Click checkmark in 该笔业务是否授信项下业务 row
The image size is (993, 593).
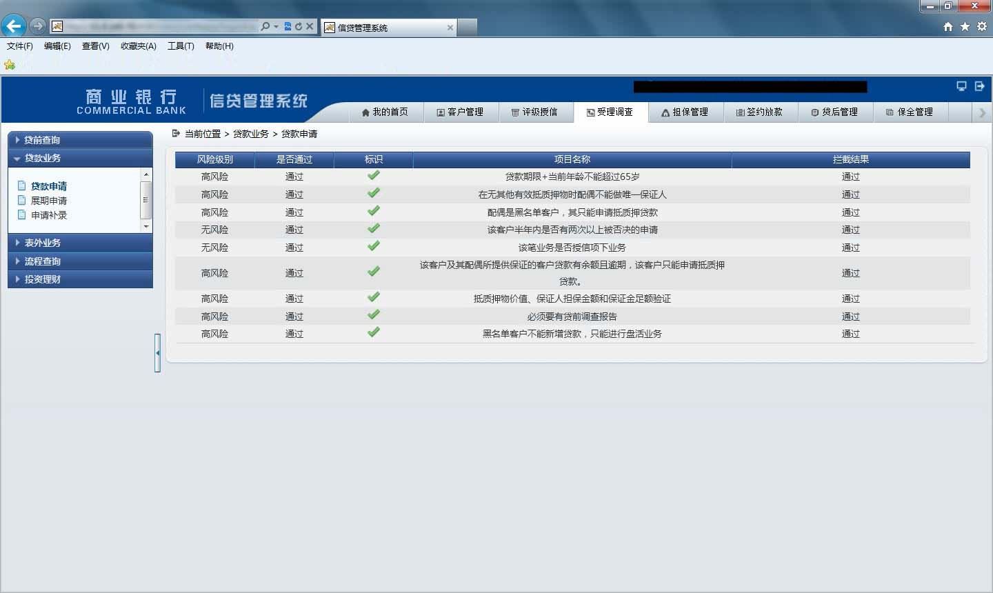point(374,245)
